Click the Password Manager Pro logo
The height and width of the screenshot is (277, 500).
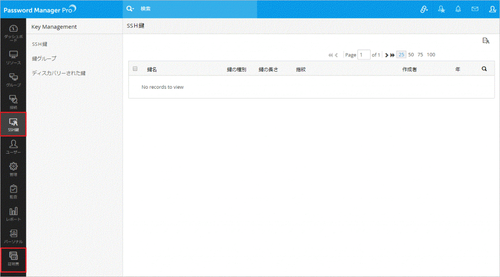click(40, 9)
